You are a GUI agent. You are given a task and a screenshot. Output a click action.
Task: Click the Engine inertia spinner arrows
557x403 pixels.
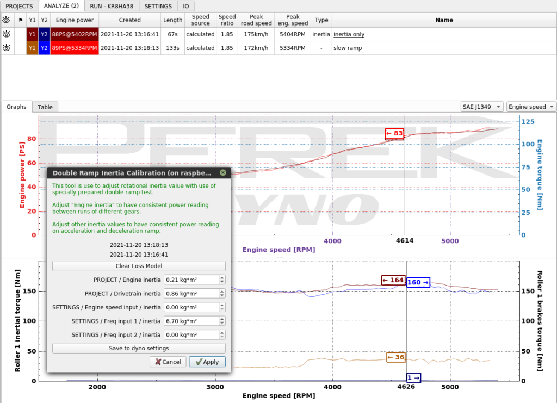click(222, 280)
